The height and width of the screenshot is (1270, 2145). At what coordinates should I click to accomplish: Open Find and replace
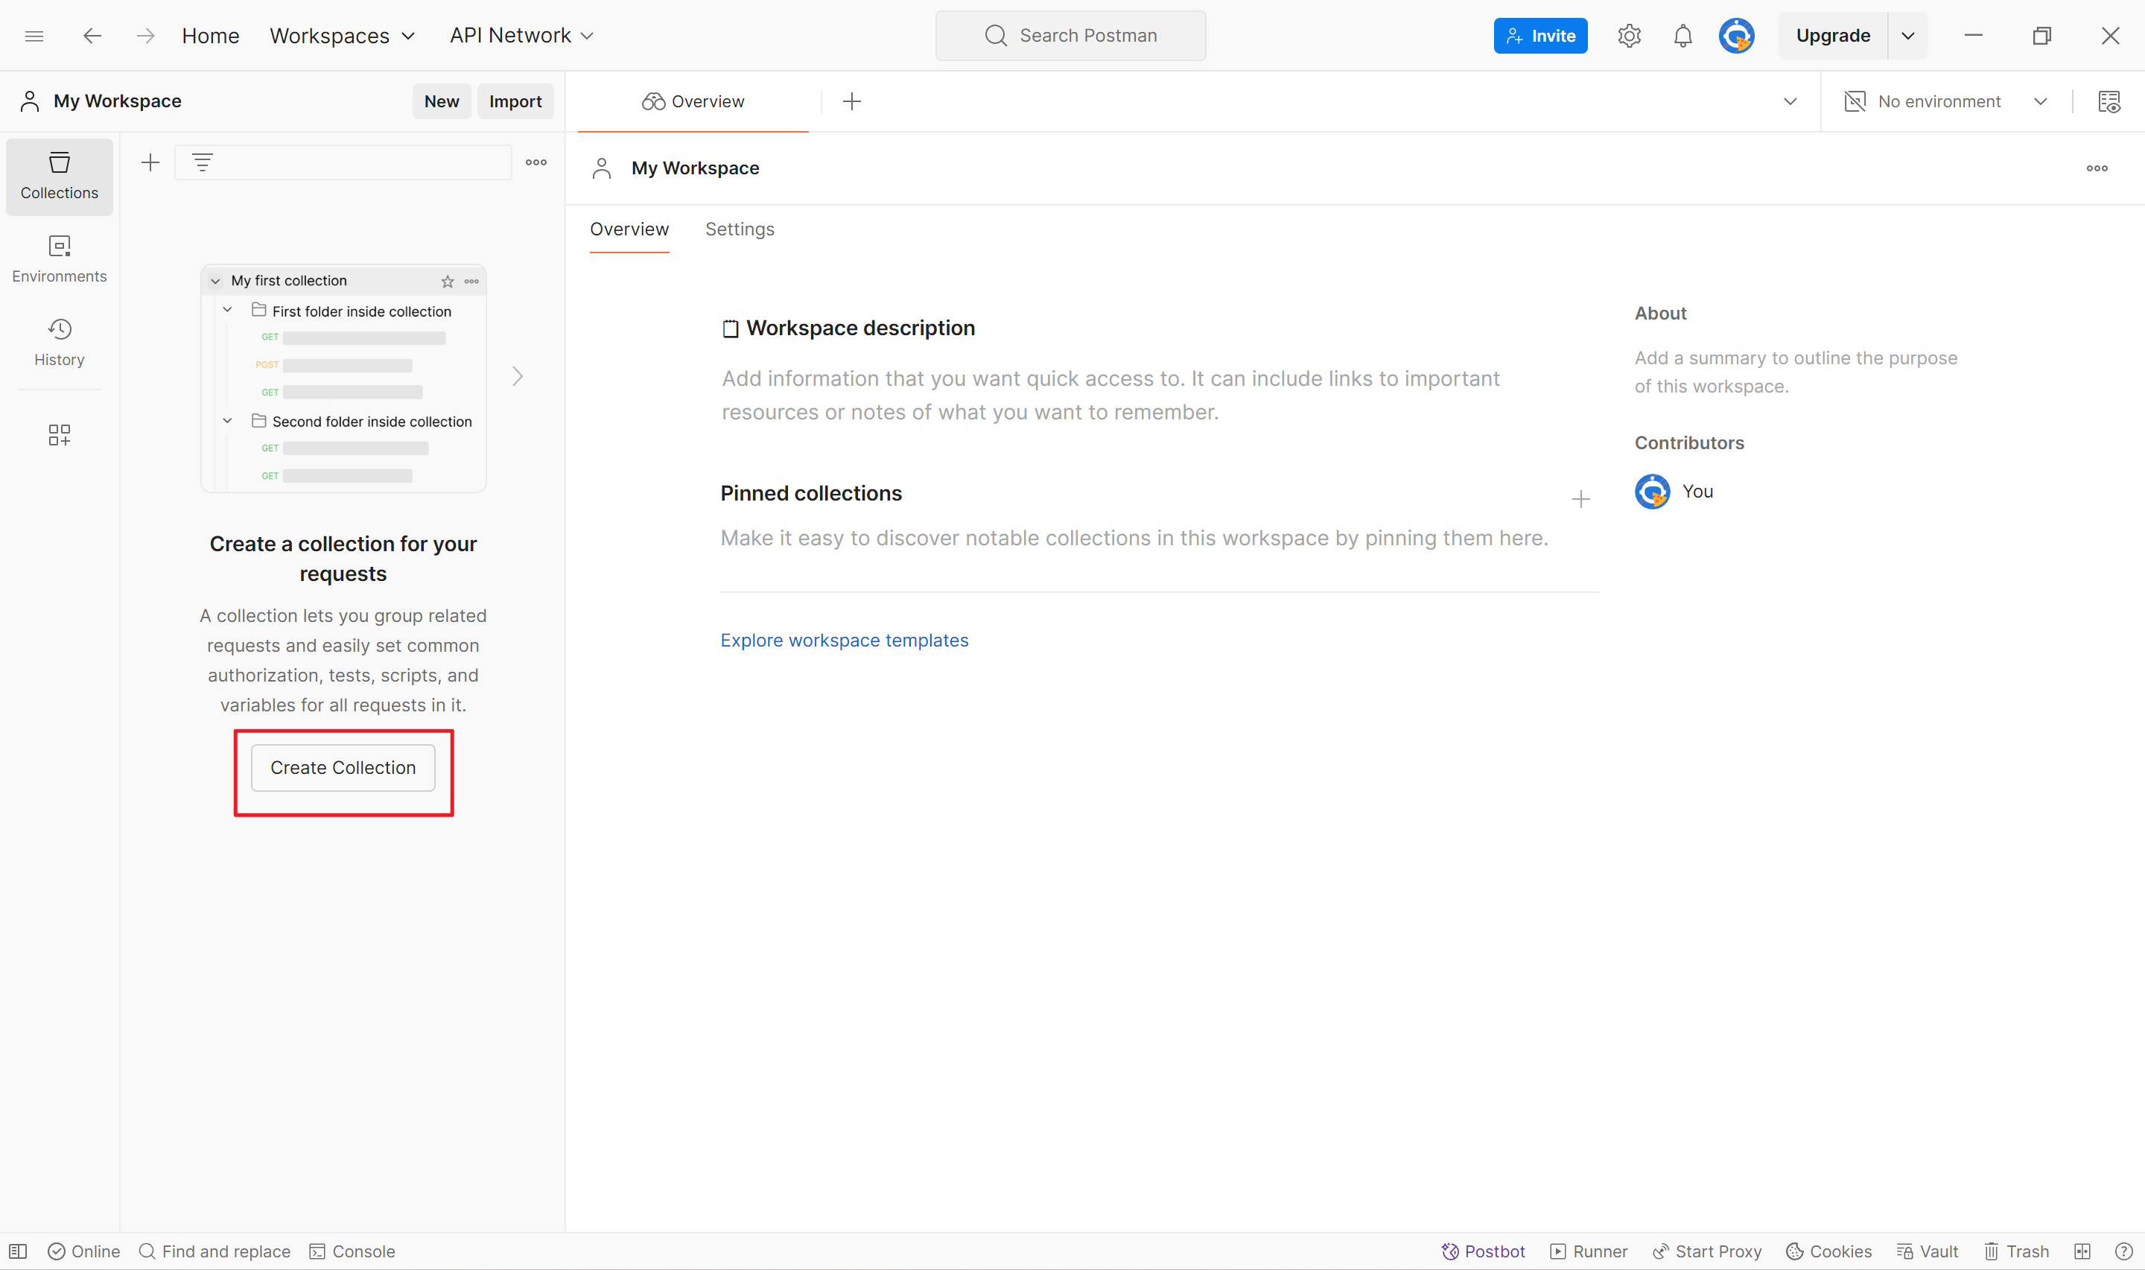click(x=214, y=1251)
